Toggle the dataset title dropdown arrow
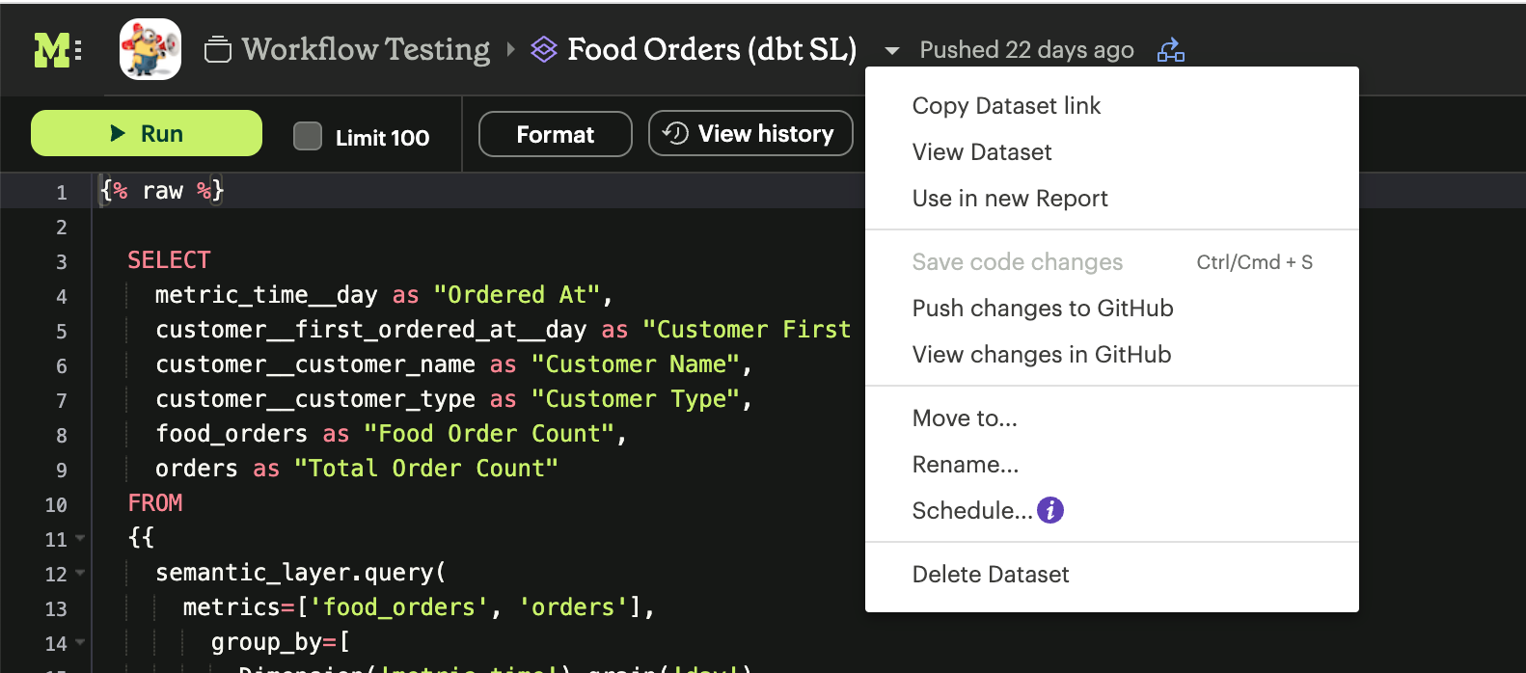Viewport: 1526px width, 673px height. pos(892,50)
